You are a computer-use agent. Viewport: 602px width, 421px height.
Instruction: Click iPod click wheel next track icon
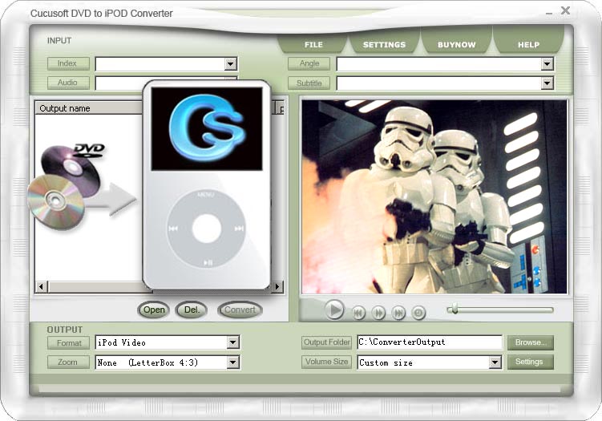pos(239,229)
